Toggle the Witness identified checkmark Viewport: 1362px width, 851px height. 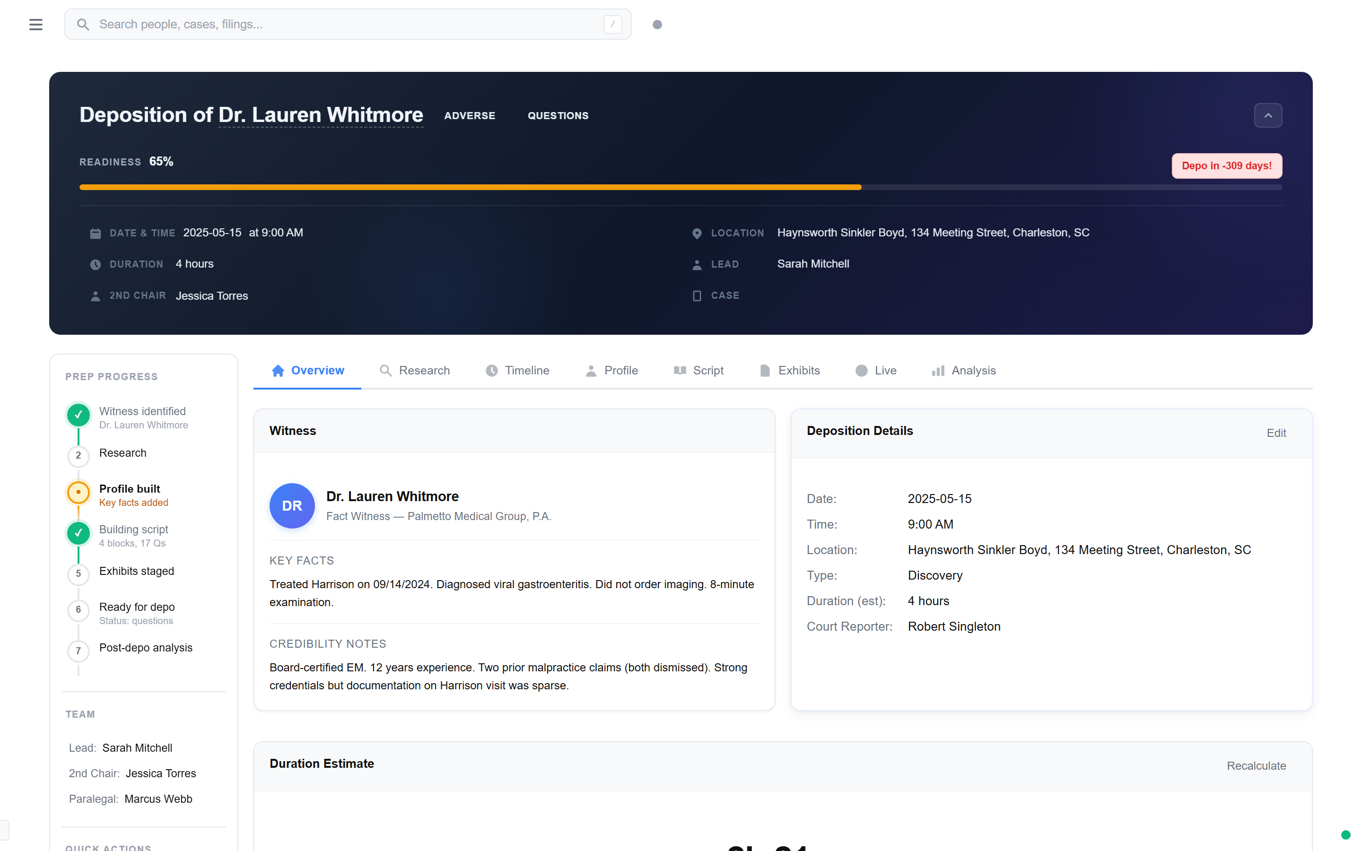click(x=78, y=415)
